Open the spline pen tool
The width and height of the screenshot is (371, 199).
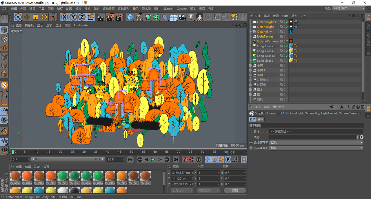139,17
